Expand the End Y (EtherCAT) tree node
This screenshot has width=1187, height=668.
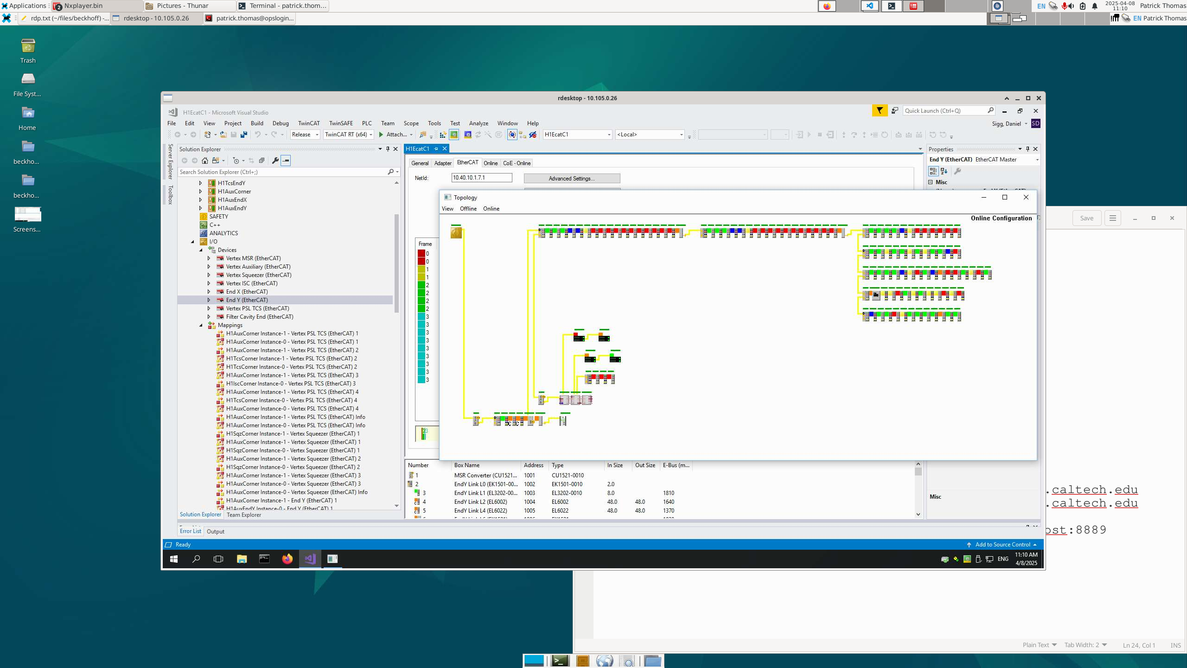pos(209,300)
